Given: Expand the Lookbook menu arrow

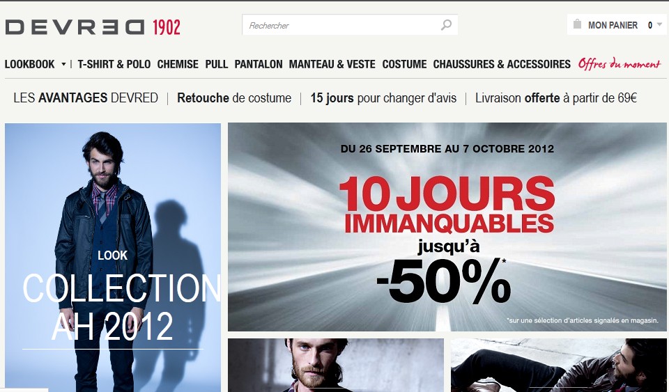Looking at the screenshot, I should pos(63,64).
